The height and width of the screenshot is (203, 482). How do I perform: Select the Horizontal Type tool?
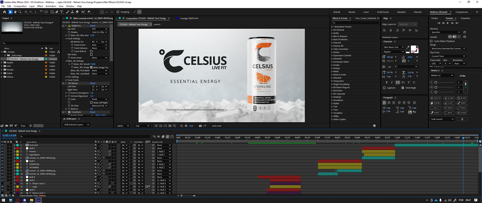click(62, 12)
